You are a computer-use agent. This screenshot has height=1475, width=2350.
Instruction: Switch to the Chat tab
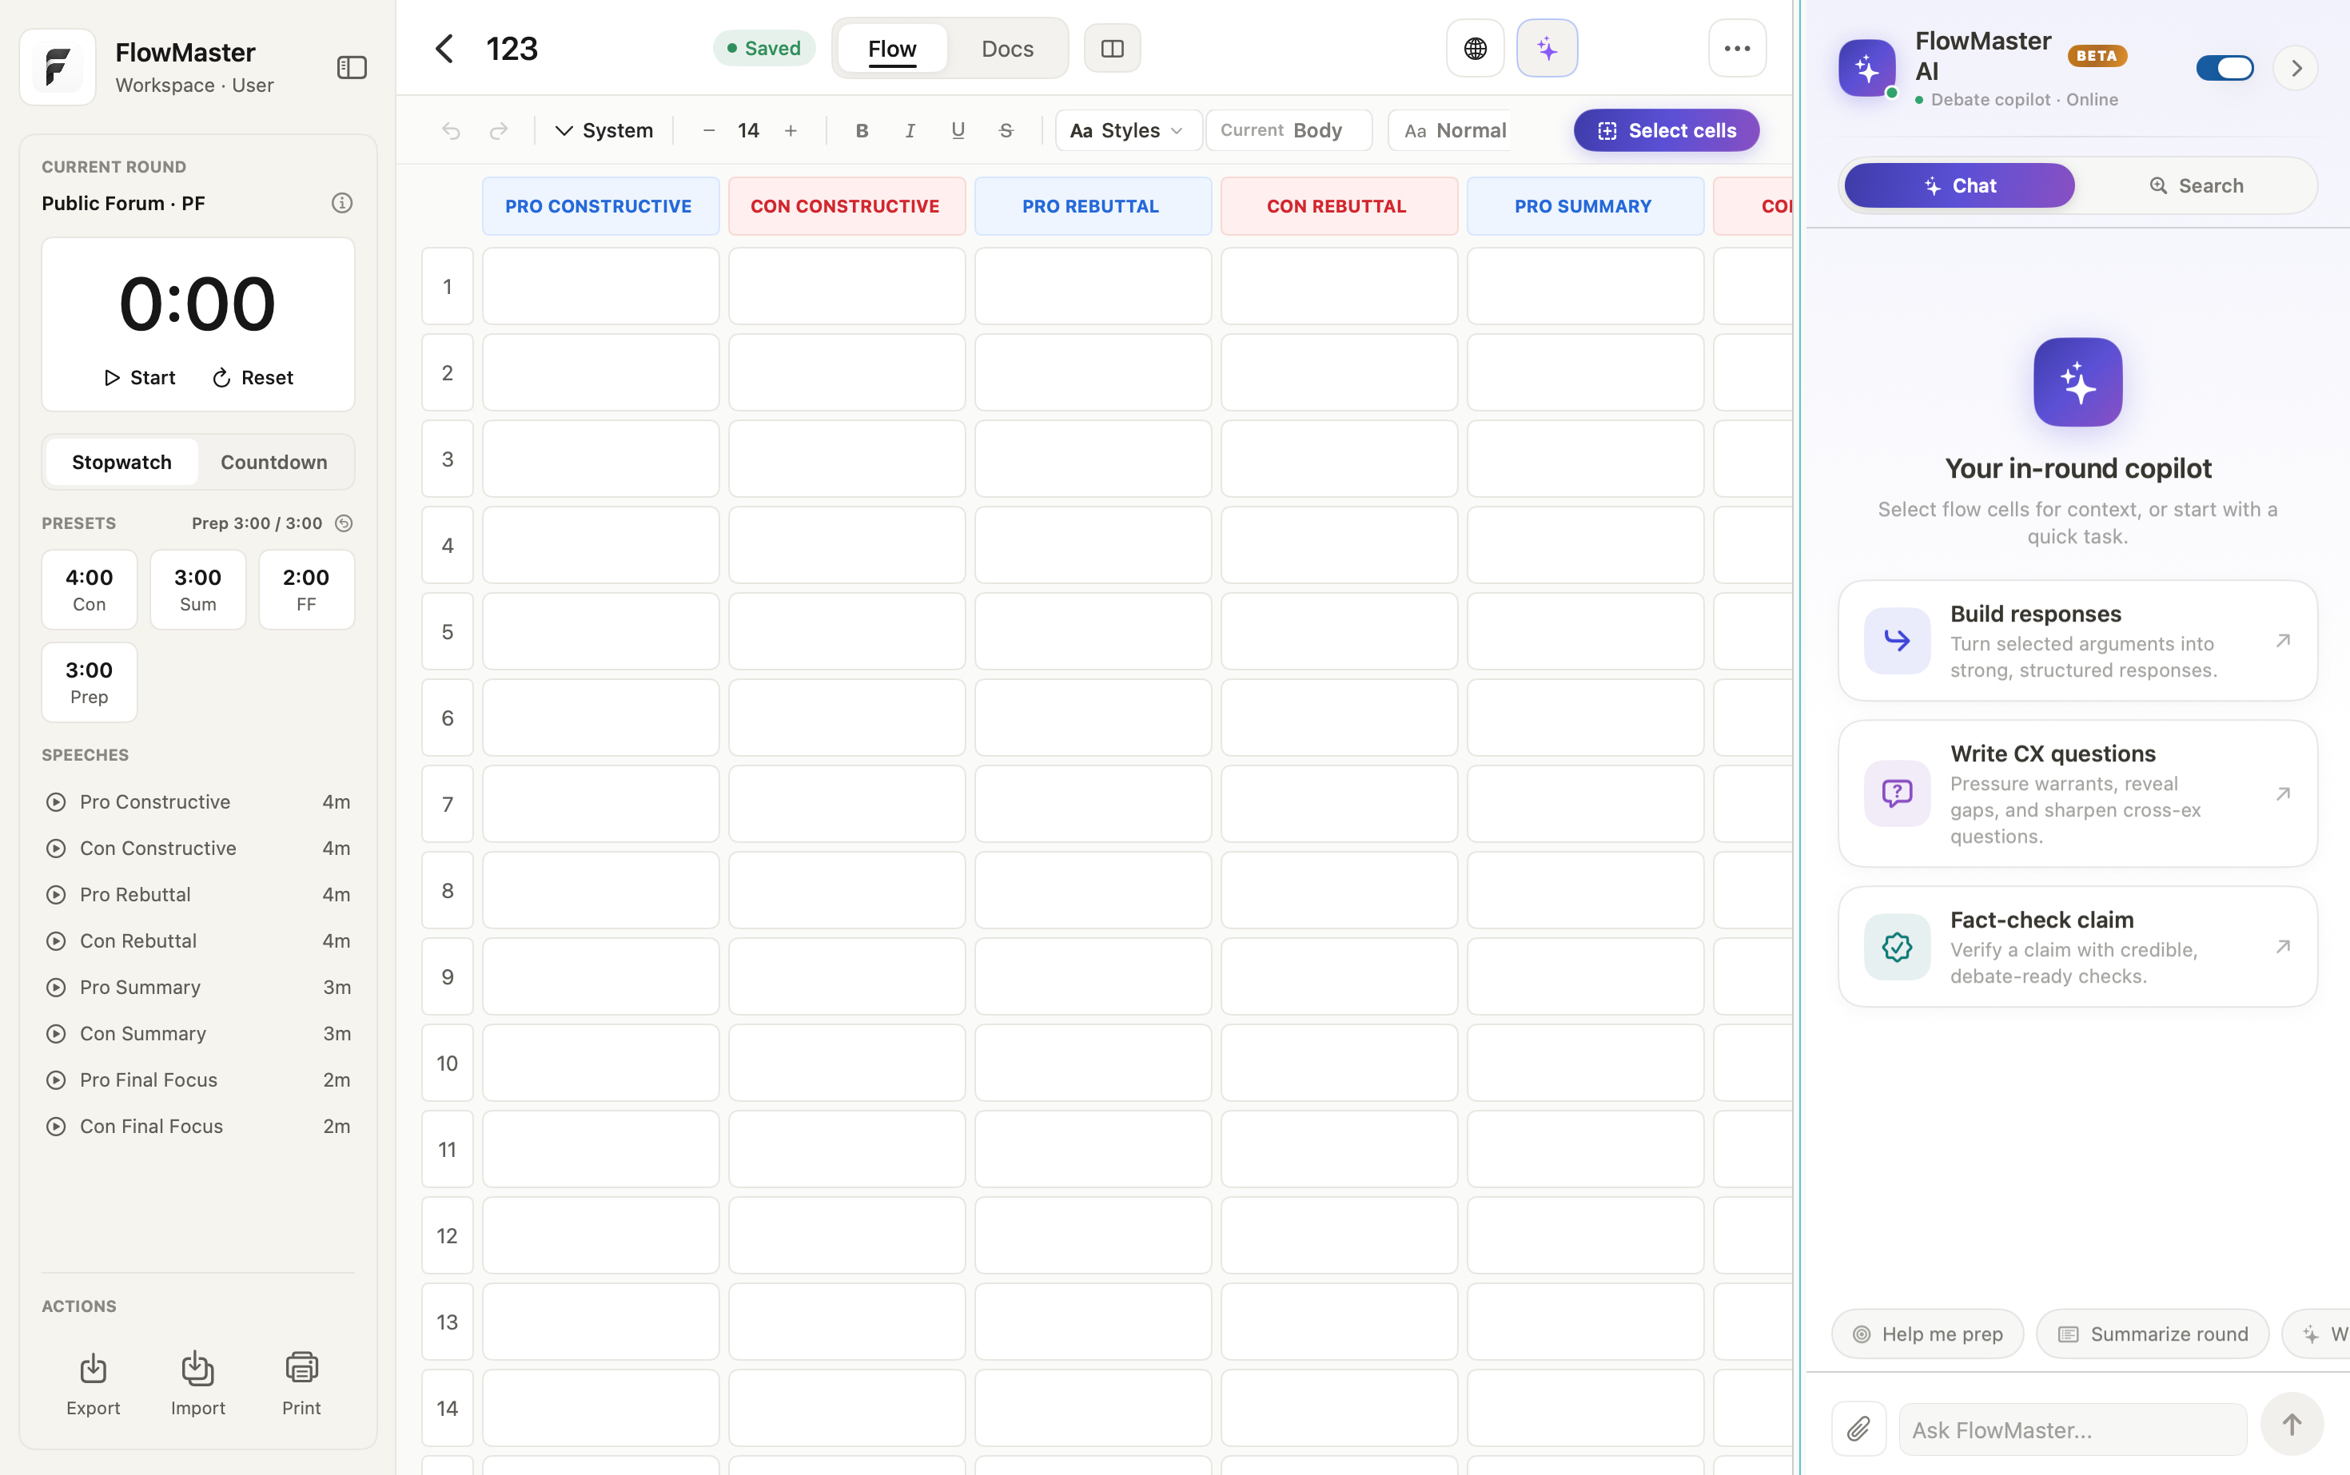tap(1960, 185)
